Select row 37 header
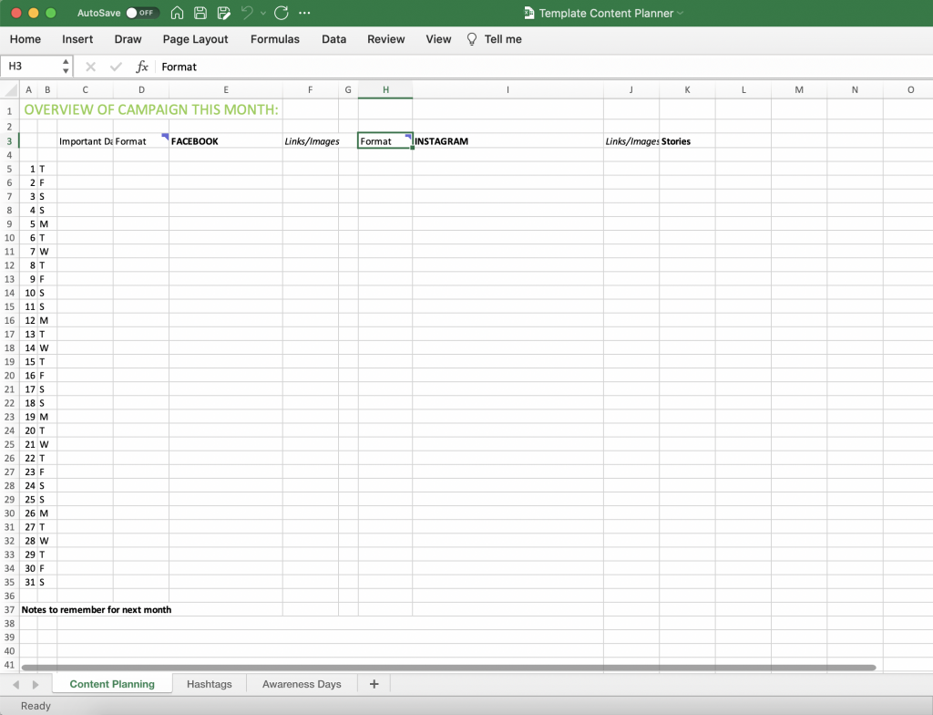Image resolution: width=933 pixels, height=715 pixels. [9, 609]
